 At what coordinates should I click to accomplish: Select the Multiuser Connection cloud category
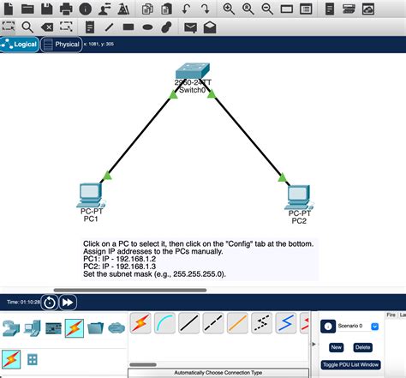tap(116, 328)
